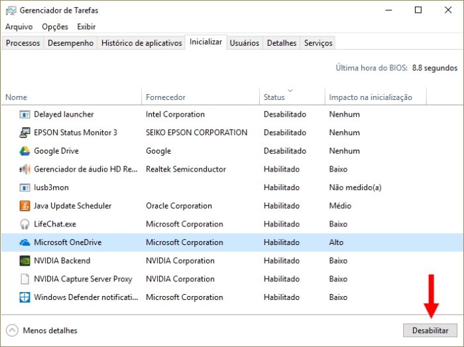Select the Microsoft OneDrive name
464x347 pixels.
point(68,242)
